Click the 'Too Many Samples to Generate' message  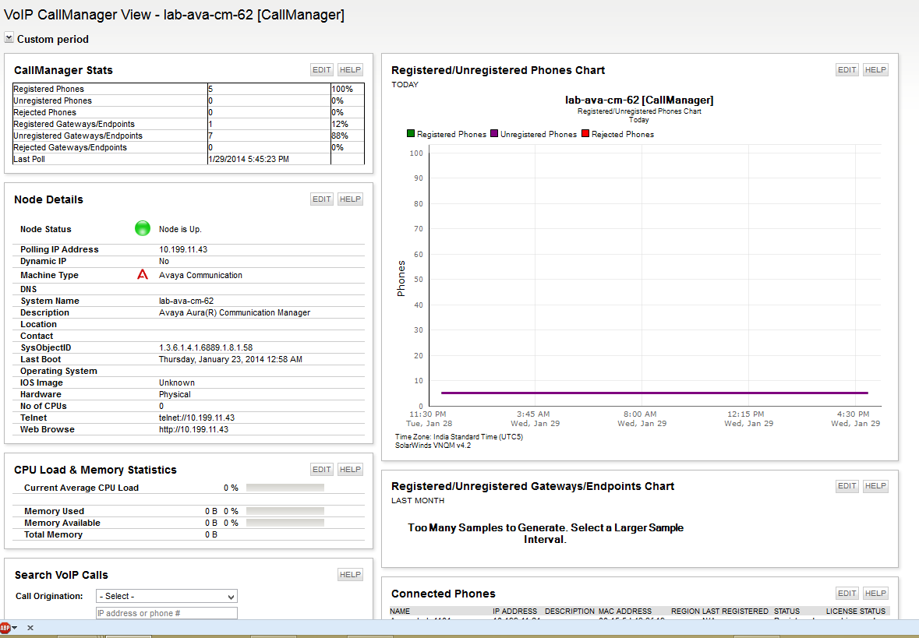(x=546, y=534)
